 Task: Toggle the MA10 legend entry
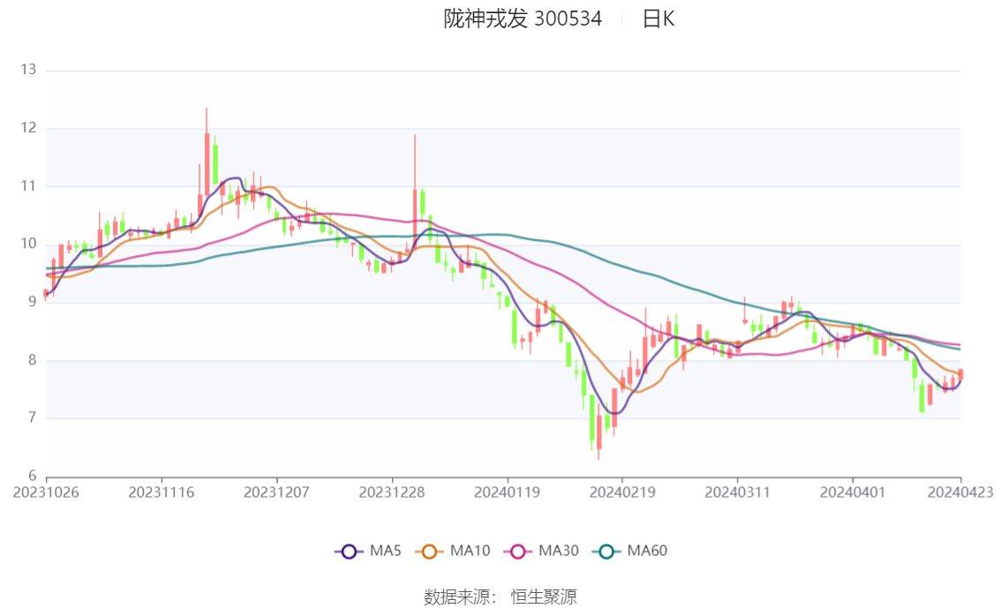point(453,551)
